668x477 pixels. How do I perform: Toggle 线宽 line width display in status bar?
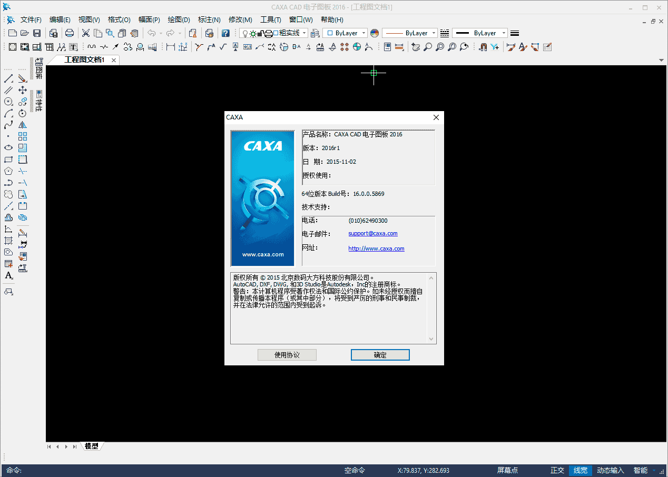pyautogui.click(x=580, y=470)
